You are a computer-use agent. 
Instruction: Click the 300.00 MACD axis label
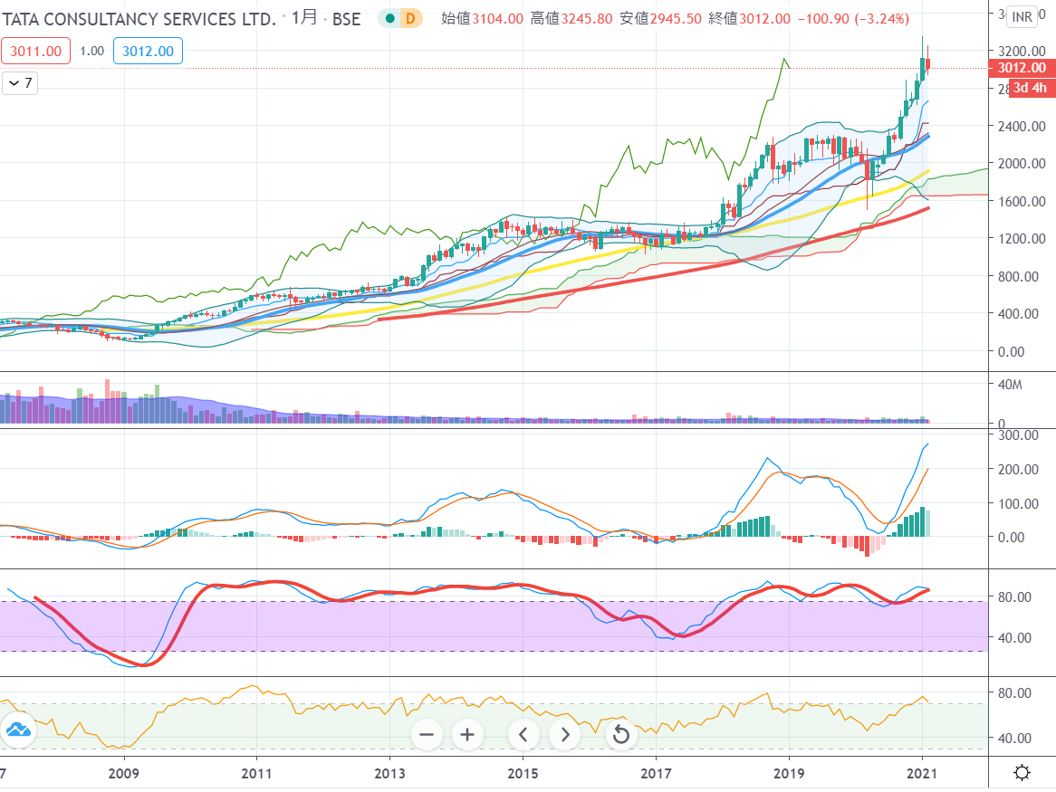(1018, 435)
